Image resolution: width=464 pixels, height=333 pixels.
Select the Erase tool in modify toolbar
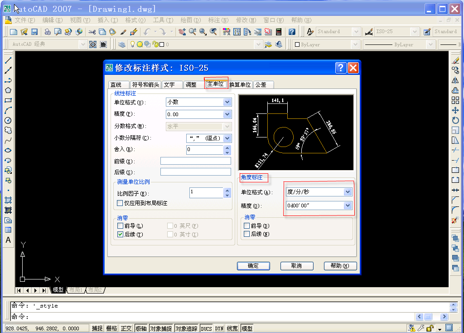(x=455, y=60)
